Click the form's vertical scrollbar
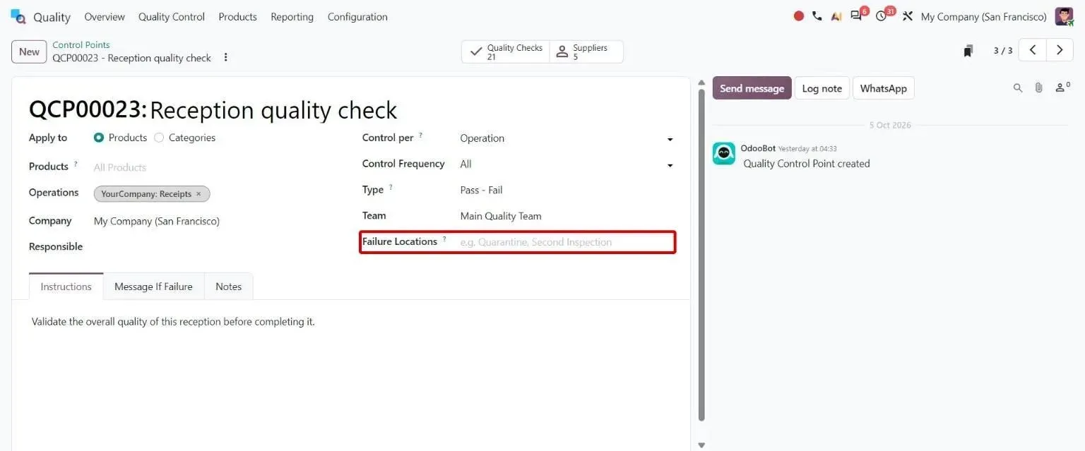This screenshot has height=451, width=1085. 701,254
